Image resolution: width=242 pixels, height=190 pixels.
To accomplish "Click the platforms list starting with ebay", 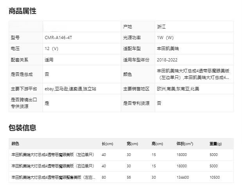I will 70,89.
